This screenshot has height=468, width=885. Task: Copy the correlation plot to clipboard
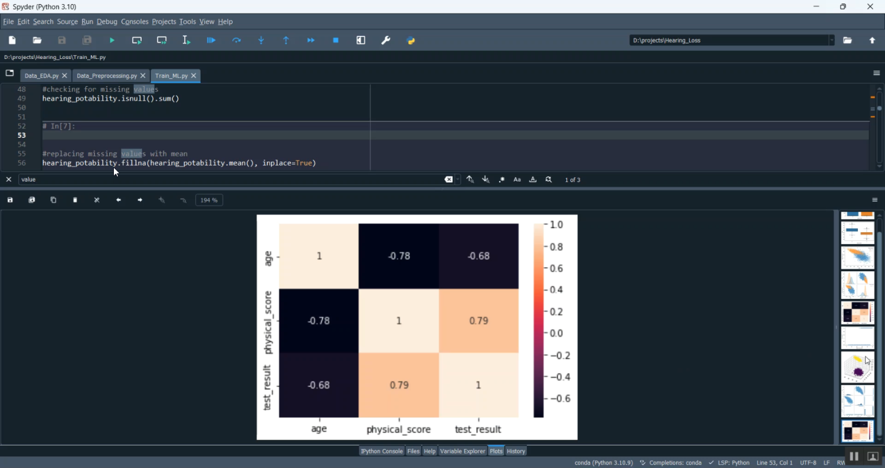53,200
